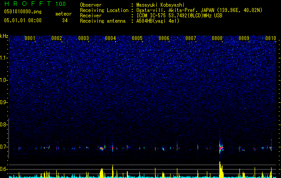Click the meteor echo cluster before 0804

(x=102, y=148)
